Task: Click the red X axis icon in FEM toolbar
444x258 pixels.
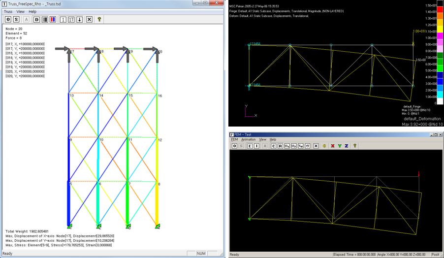Action: click(x=332, y=146)
